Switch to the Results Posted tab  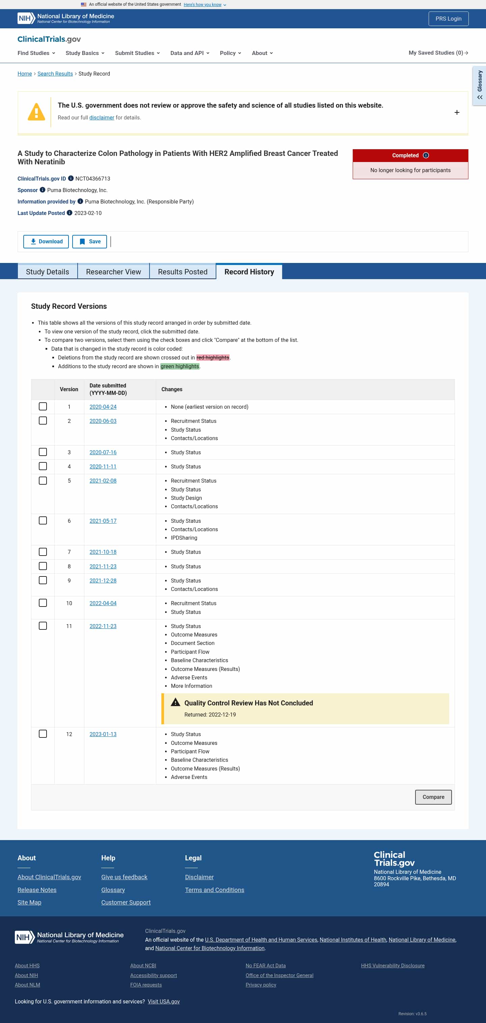tap(183, 272)
